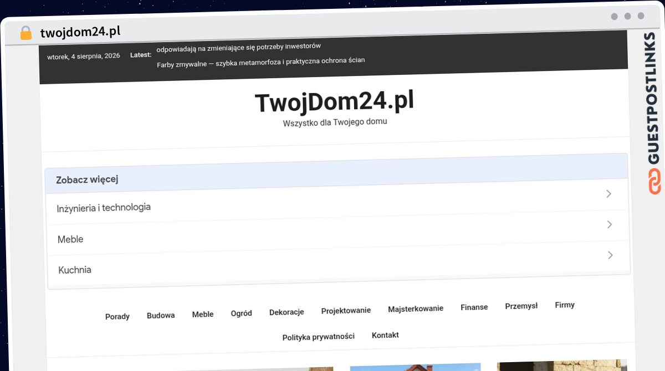The height and width of the screenshot is (371, 665).
Task: Open the Kuchnia list row
Action: tap(339, 263)
